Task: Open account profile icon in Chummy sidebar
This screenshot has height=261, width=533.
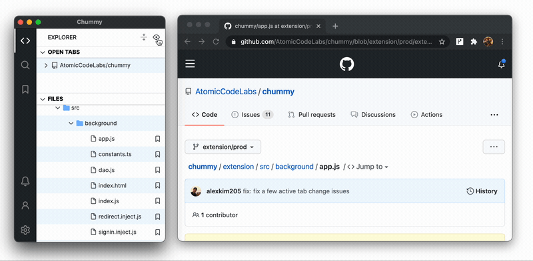Action: pyautogui.click(x=25, y=205)
